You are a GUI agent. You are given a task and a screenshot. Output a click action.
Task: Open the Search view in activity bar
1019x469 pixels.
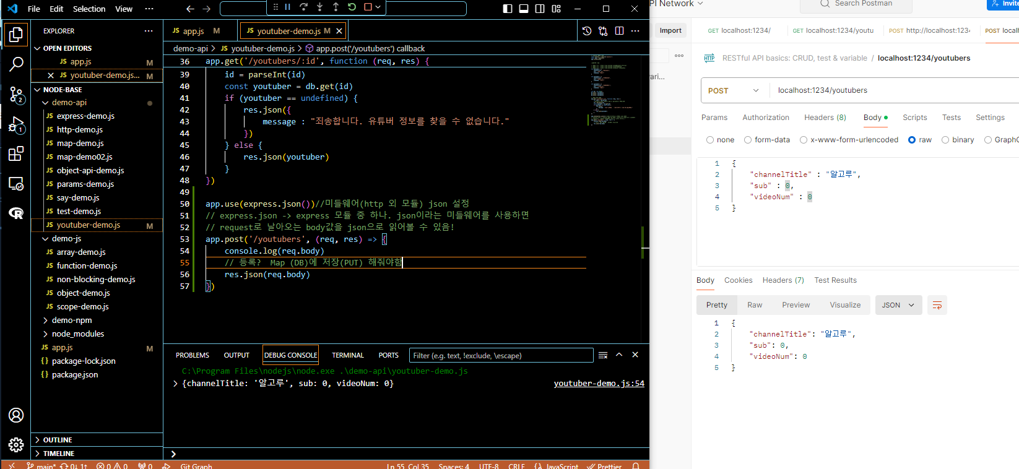pos(16,64)
